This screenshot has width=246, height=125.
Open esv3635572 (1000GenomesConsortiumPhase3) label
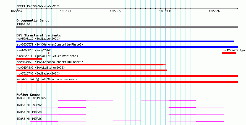pos(50,62)
